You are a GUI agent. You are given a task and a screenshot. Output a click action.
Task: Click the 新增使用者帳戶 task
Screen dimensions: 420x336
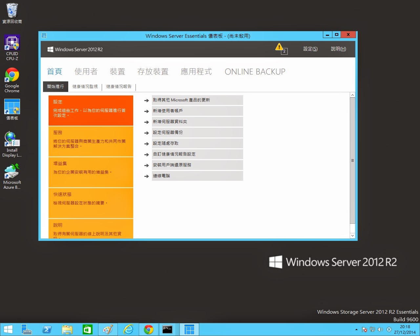point(197,111)
